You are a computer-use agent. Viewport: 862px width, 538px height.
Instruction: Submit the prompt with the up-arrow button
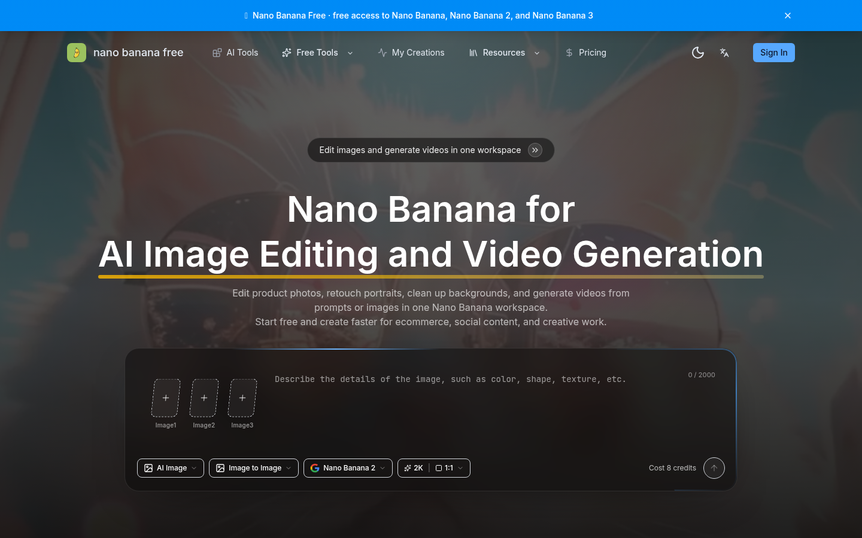click(x=714, y=468)
